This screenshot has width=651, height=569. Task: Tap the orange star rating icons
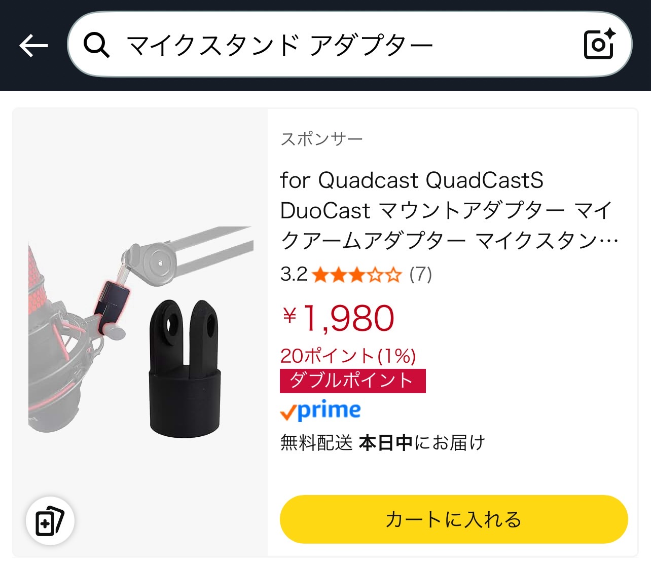point(357,275)
